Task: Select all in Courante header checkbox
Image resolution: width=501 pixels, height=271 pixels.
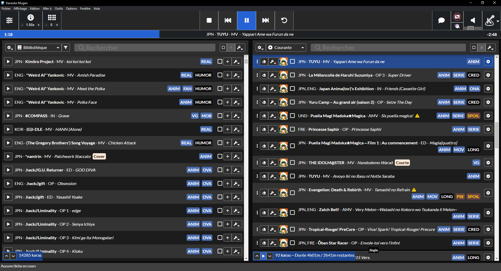Action: click(474, 48)
